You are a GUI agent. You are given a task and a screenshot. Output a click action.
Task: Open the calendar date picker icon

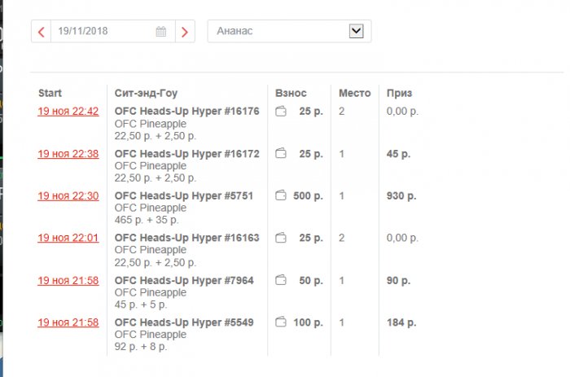pyautogui.click(x=161, y=32)
